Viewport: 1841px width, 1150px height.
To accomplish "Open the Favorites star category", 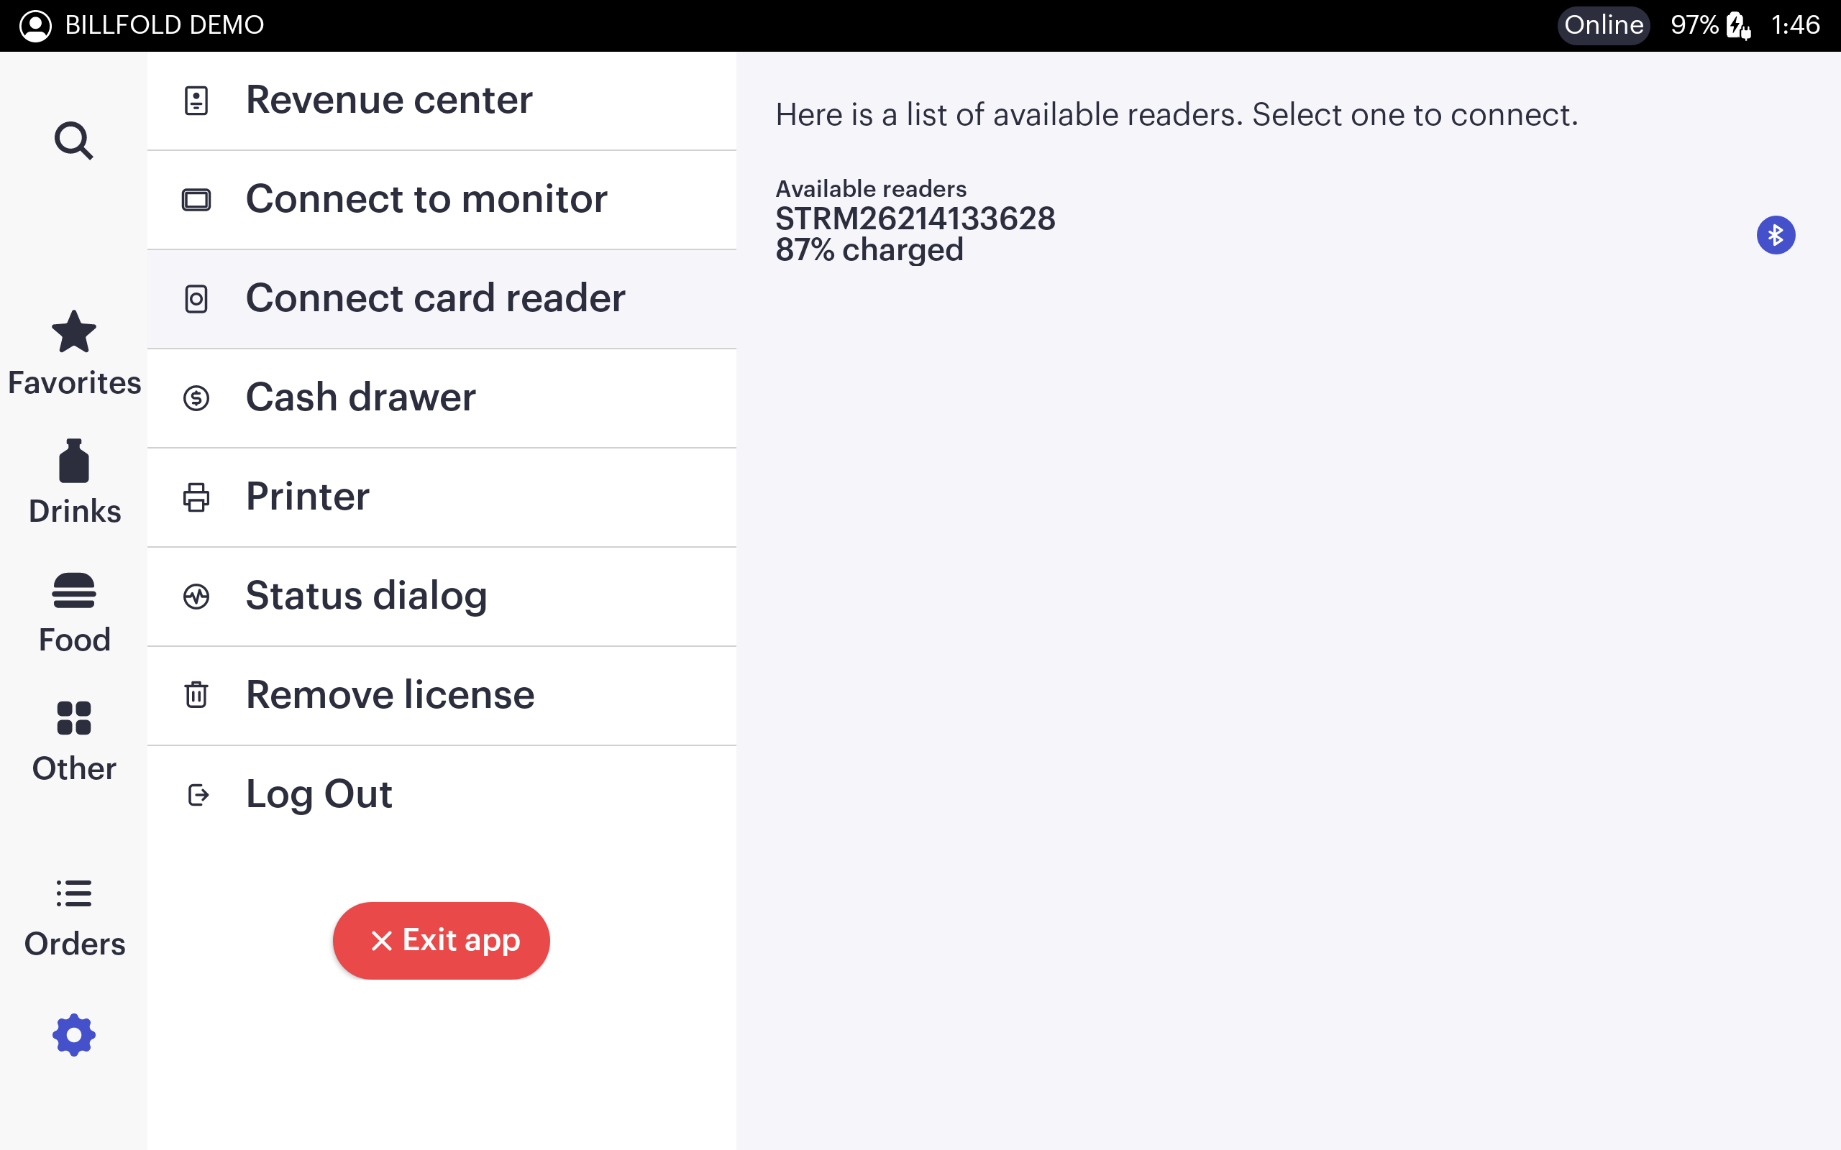I will (x=74, y=354).
